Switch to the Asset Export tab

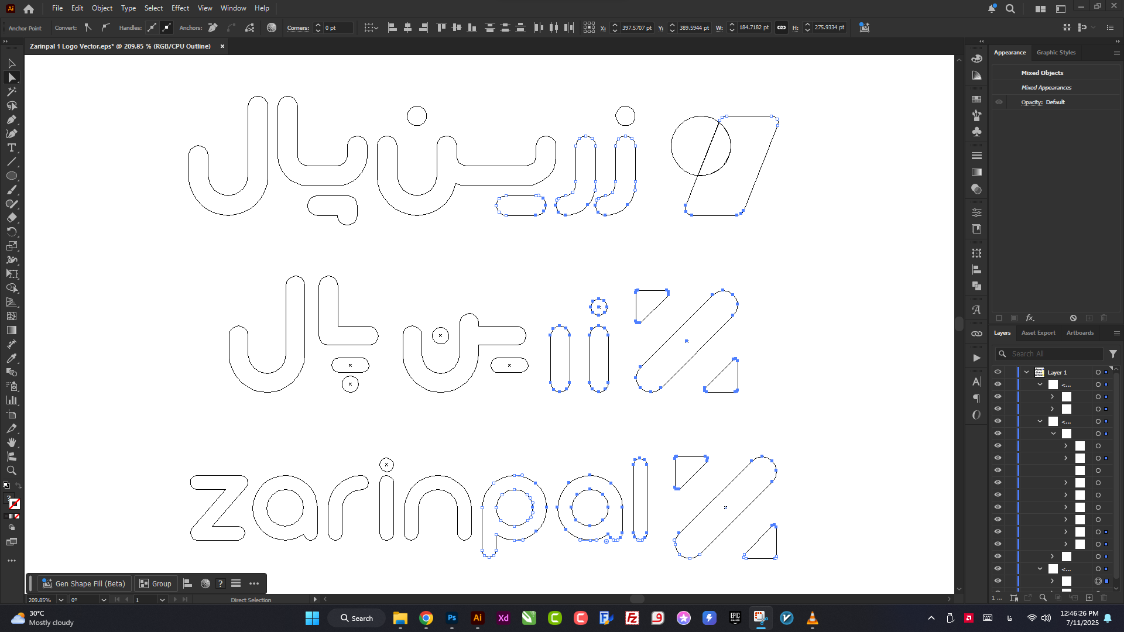point(1038,333)
